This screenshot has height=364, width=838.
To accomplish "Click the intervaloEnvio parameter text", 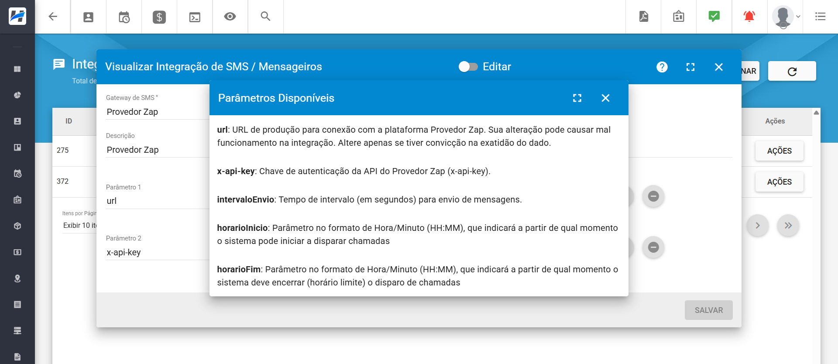I will pyautogui.click(x=245, y=200).
